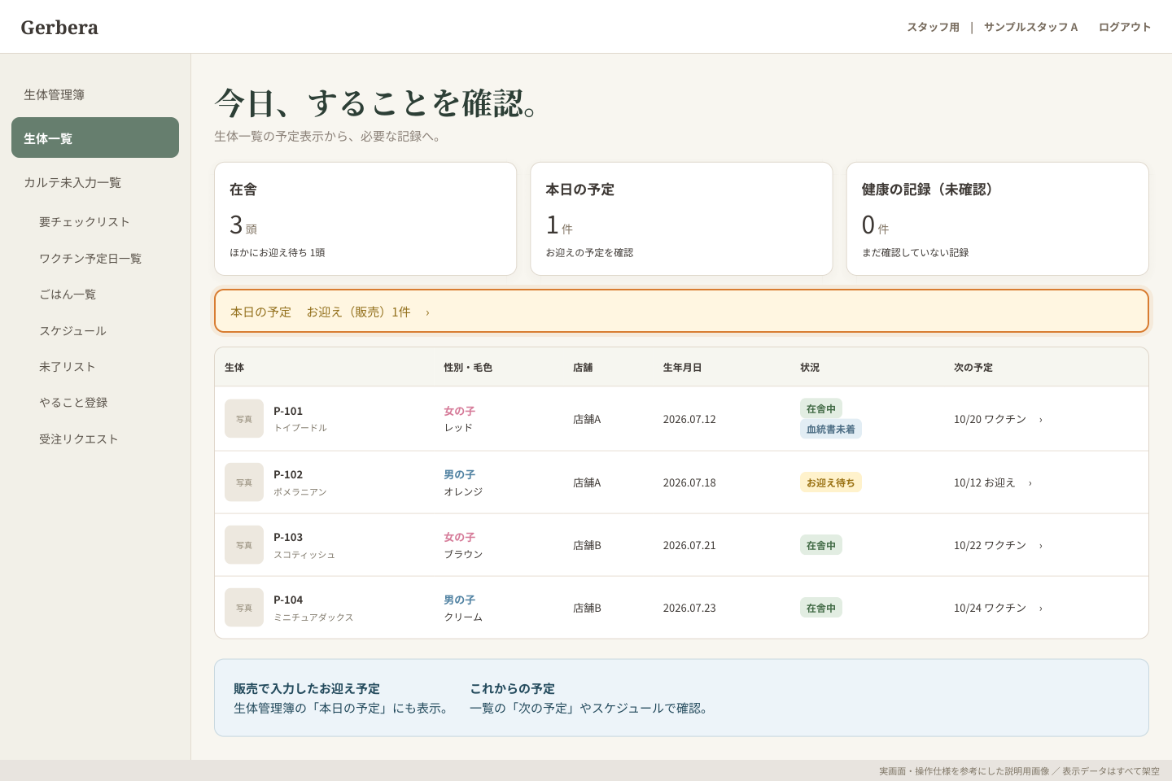1172x781 pixels.
Task: Click the Gerbera logo
Action: [x=59, y=28]
